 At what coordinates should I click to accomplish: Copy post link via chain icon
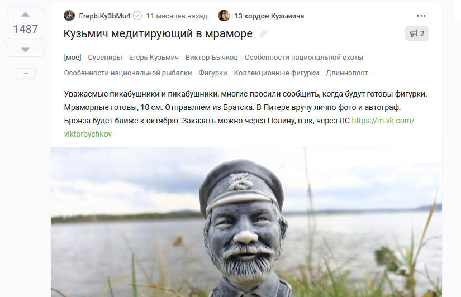coord(264,34)
